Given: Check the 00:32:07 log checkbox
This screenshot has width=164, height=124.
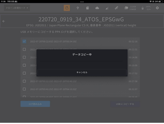Looking at the screenshot, I should 24,89.
